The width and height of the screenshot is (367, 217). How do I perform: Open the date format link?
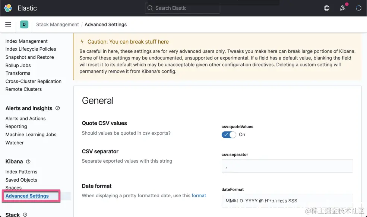[x=199, y=195]
